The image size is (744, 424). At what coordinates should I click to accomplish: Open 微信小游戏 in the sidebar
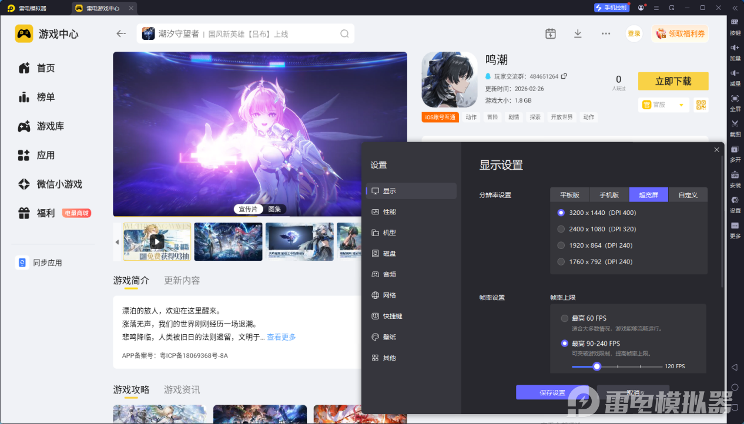click(x=59, y=184)
